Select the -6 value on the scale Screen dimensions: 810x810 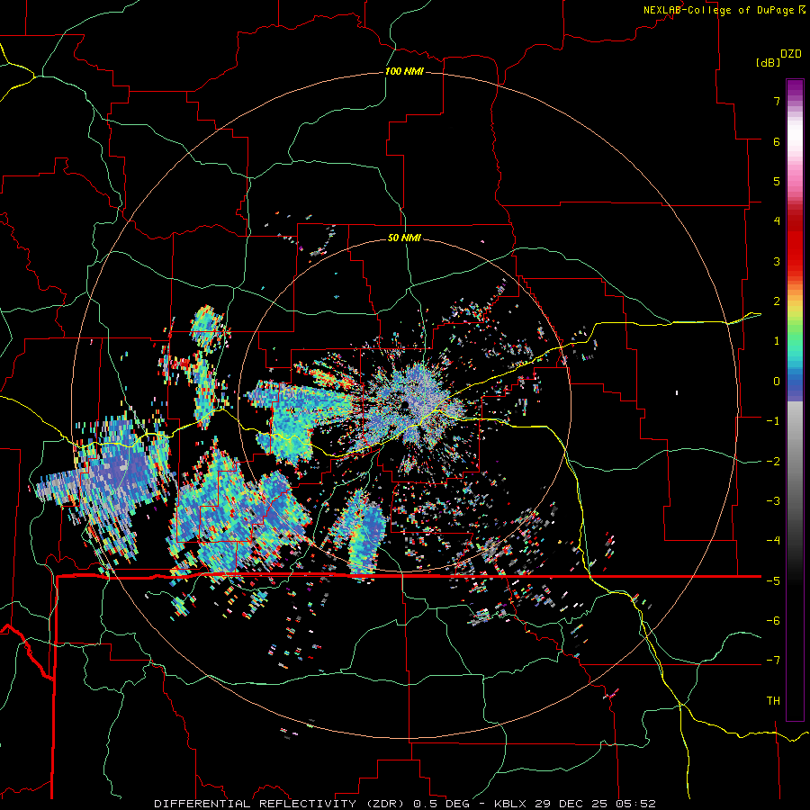[773, 621]
